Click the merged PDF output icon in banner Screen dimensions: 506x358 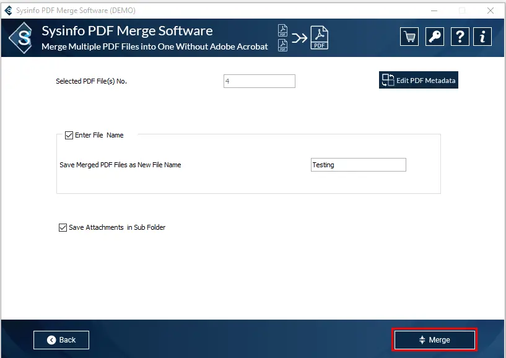[319, 38]
